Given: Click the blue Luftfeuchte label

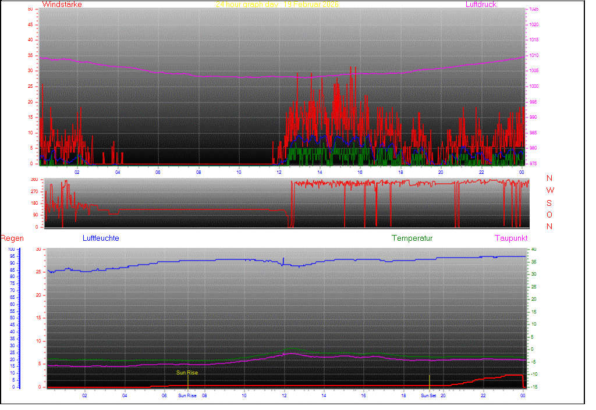Looking at the screenshot, I should 101,238.
